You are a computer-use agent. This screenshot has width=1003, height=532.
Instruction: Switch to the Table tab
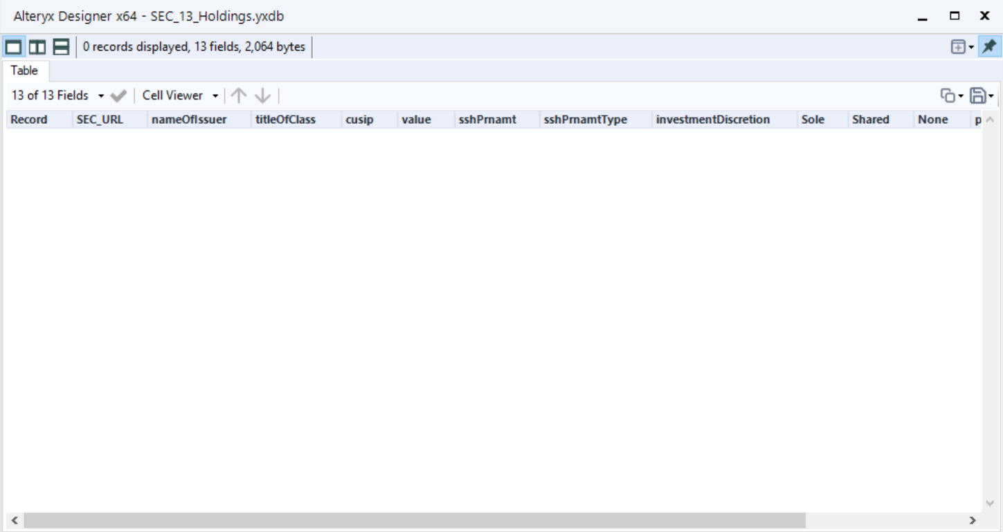point(25,70)
